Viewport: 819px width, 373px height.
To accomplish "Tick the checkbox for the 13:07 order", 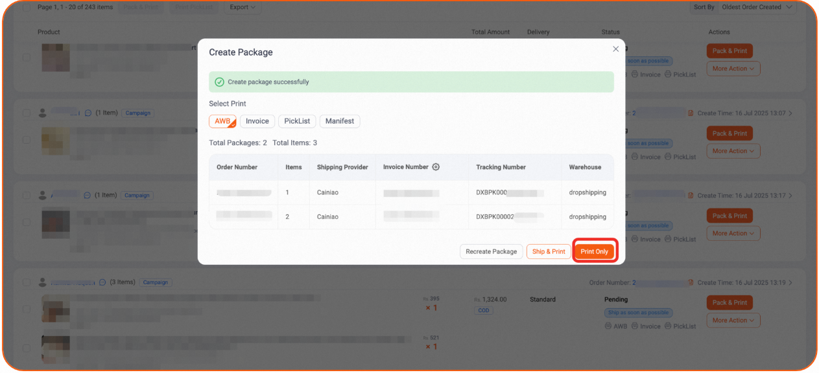I will (27, 113).
